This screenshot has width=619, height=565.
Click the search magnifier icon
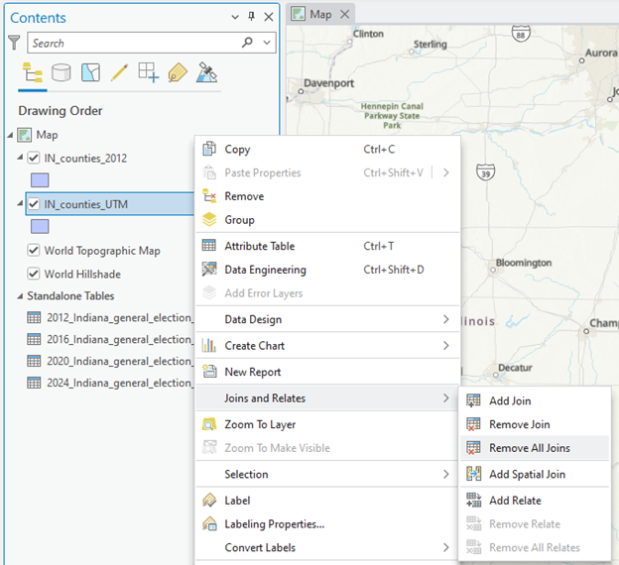247,43
